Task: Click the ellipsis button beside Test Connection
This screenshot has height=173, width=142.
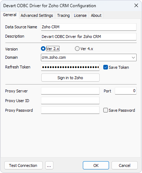Action: [x=49, y=165]
